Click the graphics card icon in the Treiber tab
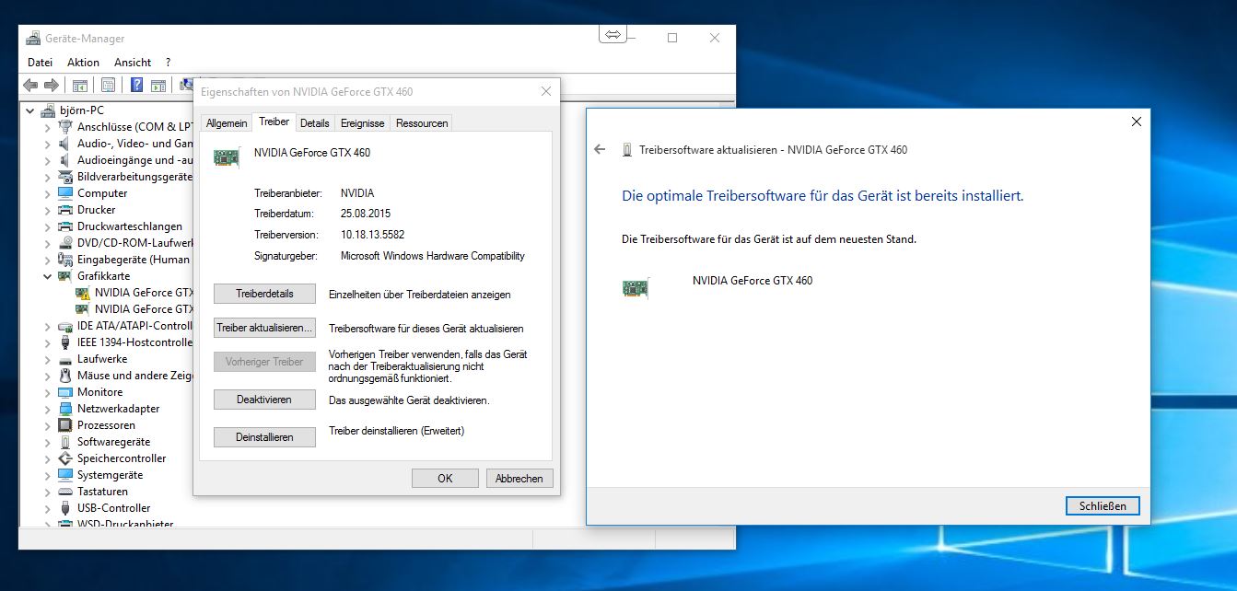The image size is (1237, 591). point(227,156)
